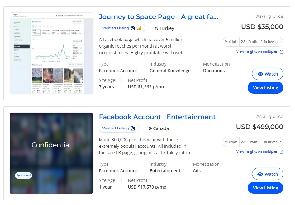Click external-link icon beside 2.4x insights link
This screenshot has width=295, height=205.
point(281,152)
